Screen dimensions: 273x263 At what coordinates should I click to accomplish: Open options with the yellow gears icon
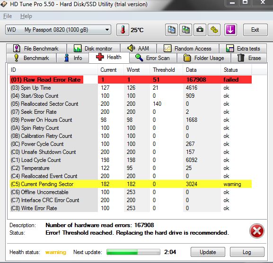[x=214, y=30]
